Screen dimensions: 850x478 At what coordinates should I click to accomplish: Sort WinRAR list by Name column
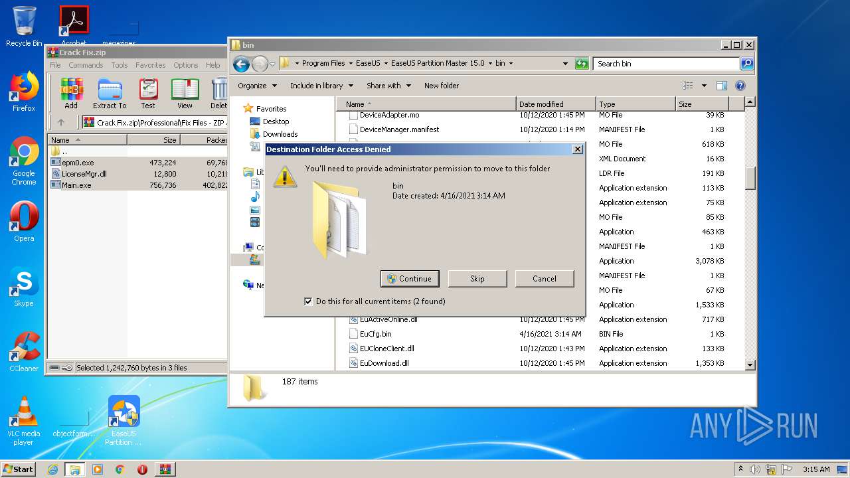point(88,140)
